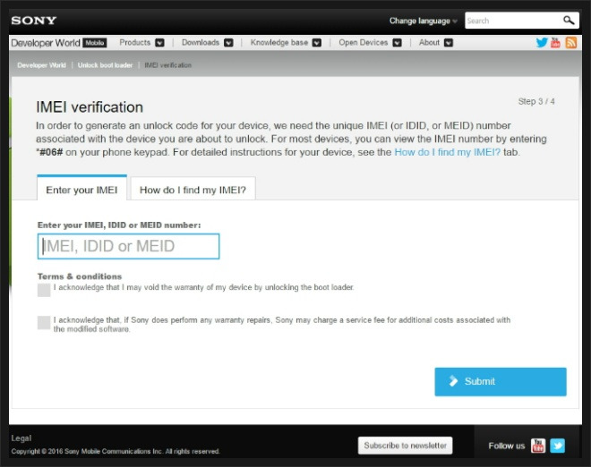The image size is (591, 467).
Task: Expand the Products menu arrow
Action: pos(159,43)
